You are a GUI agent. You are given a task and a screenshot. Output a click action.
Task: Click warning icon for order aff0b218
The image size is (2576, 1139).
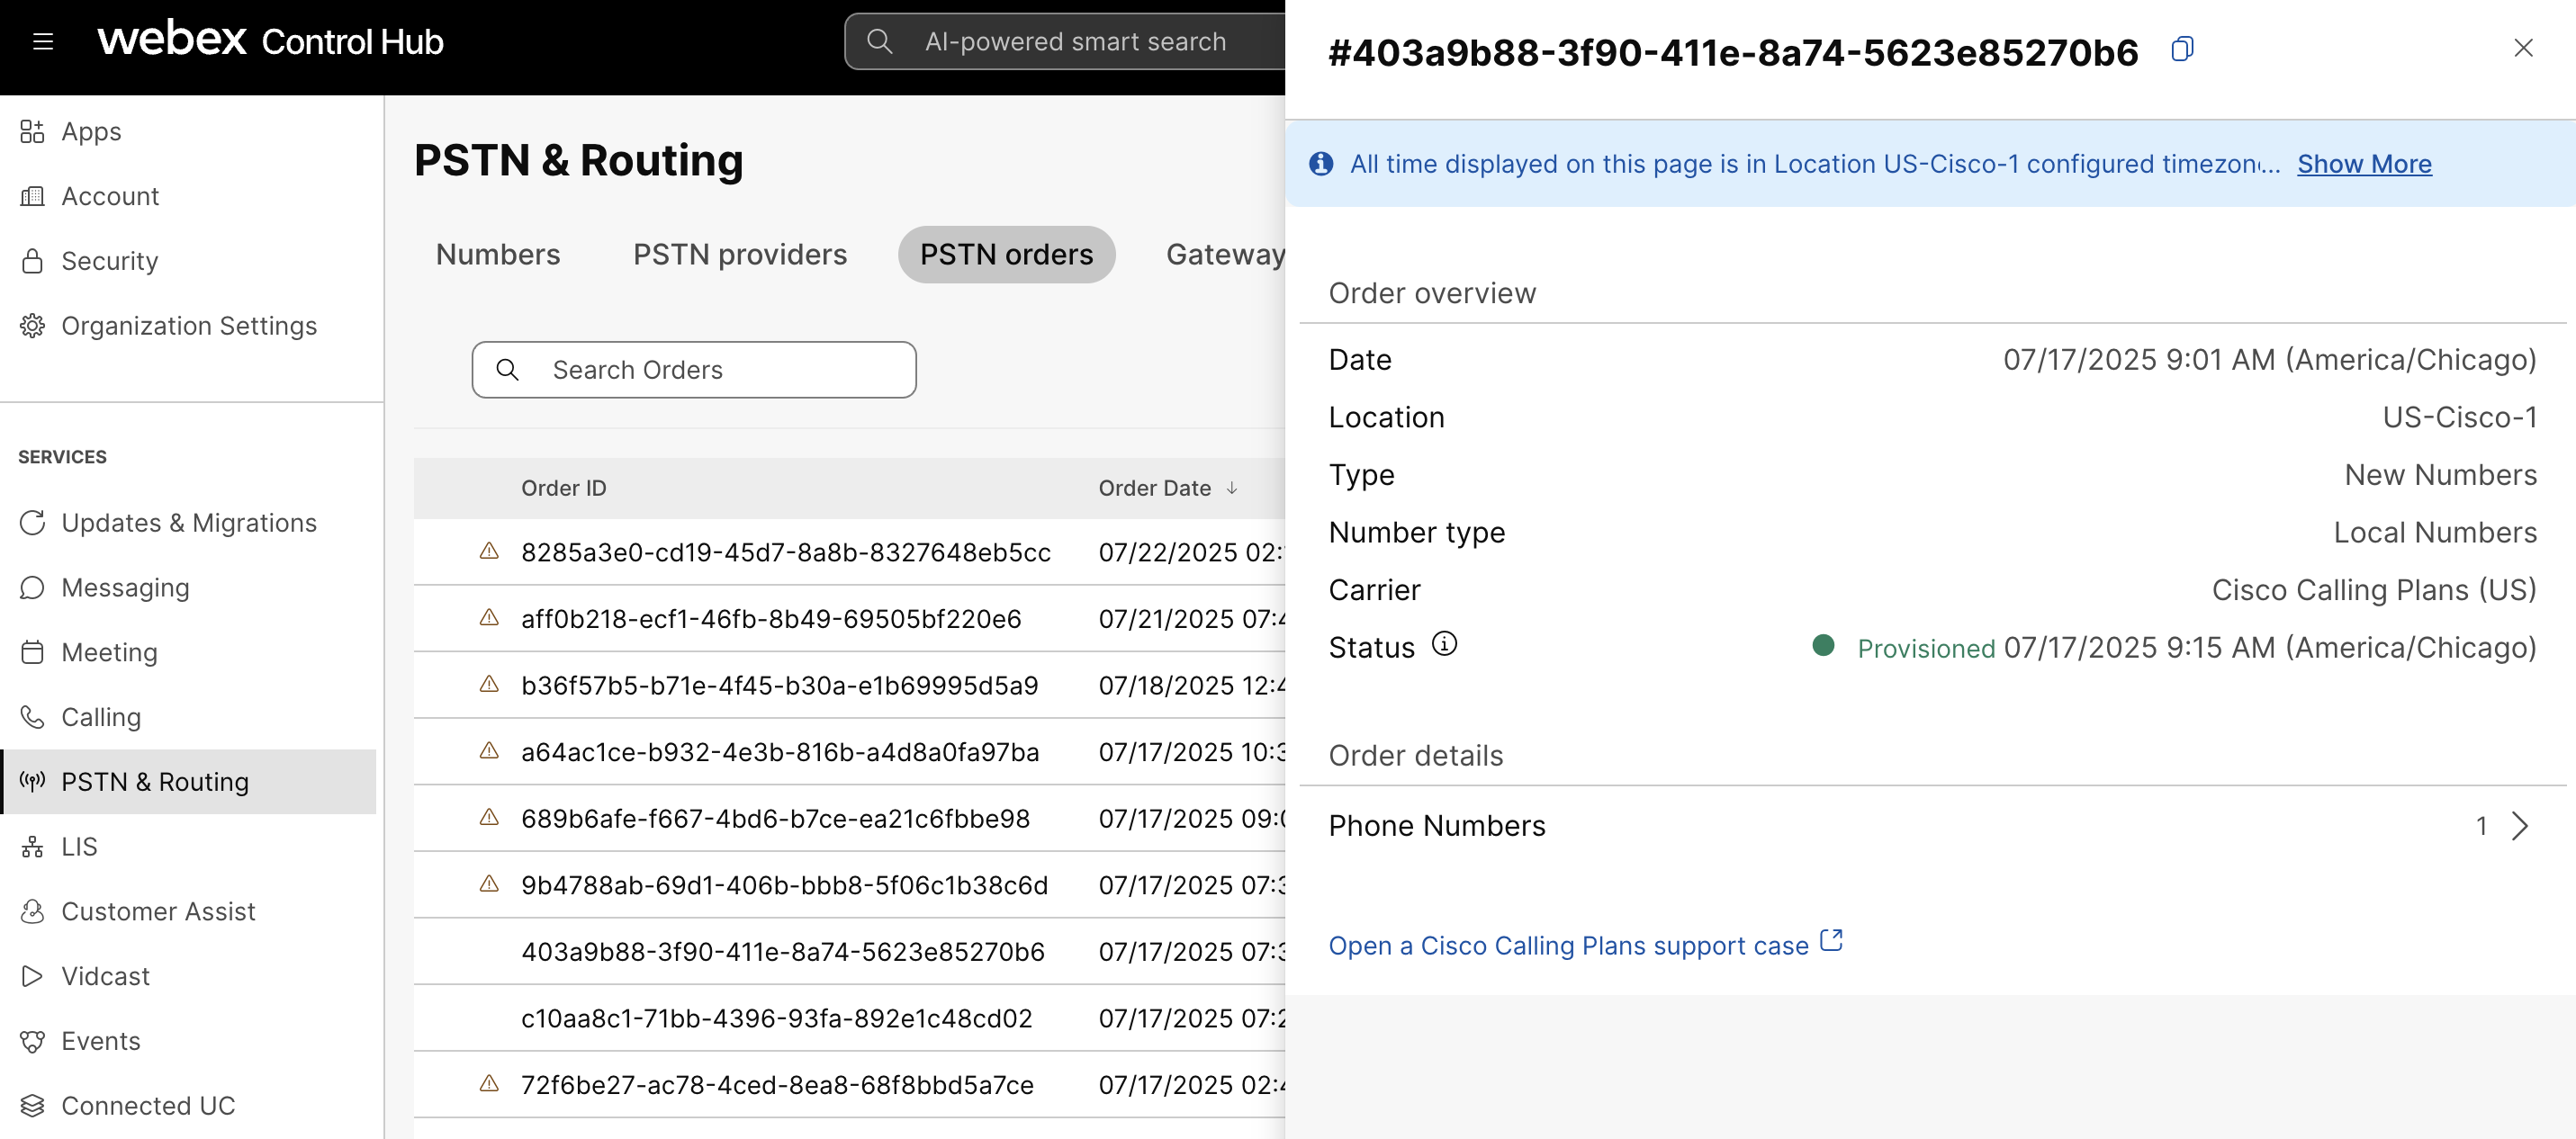pyautogui.click(x=489, y=618)
